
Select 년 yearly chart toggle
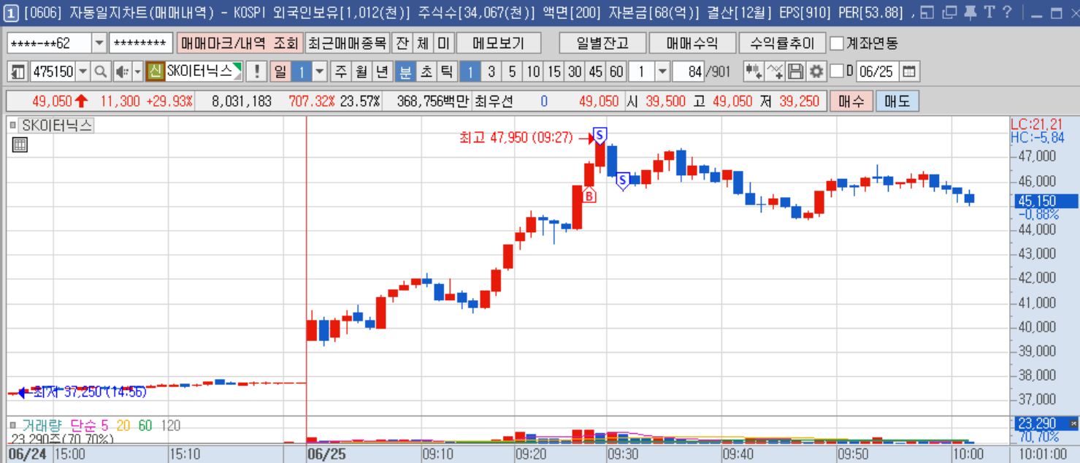tap(382, 72)
